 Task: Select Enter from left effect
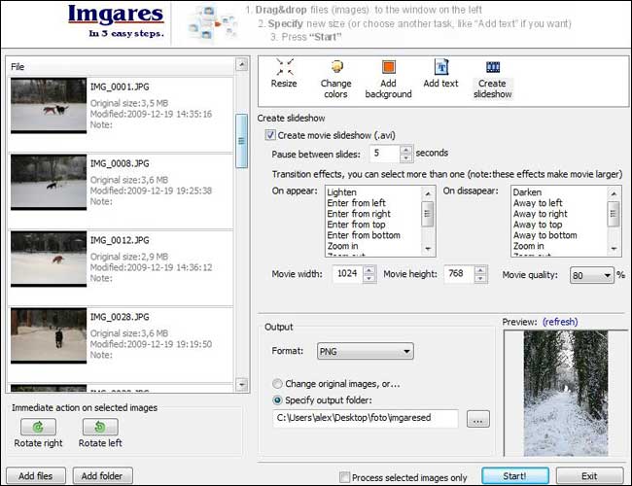[x=356, y=203]
